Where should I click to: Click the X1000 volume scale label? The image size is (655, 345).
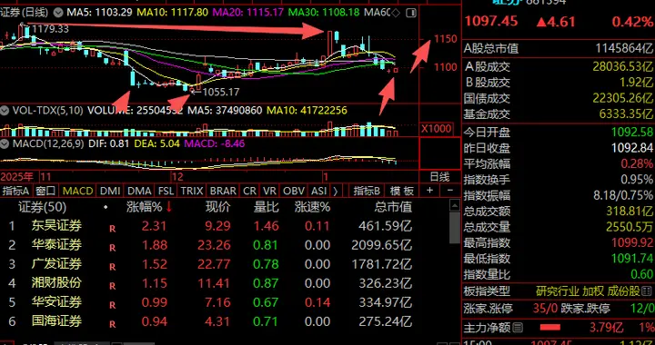pyautogui.click(x=436, y=129)
